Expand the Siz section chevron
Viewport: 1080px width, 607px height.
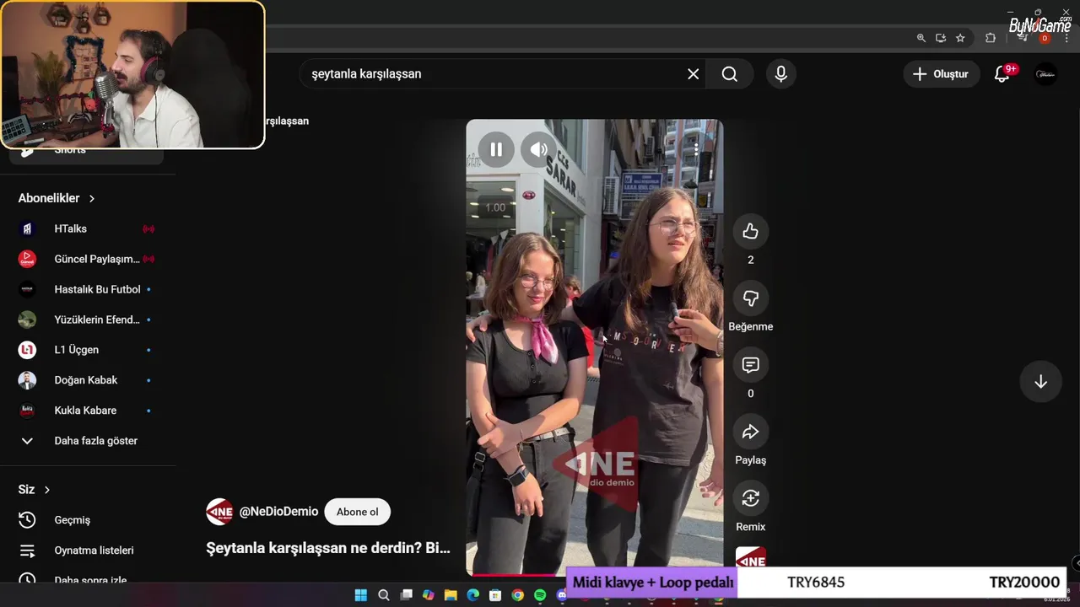[x=46, y=490]
